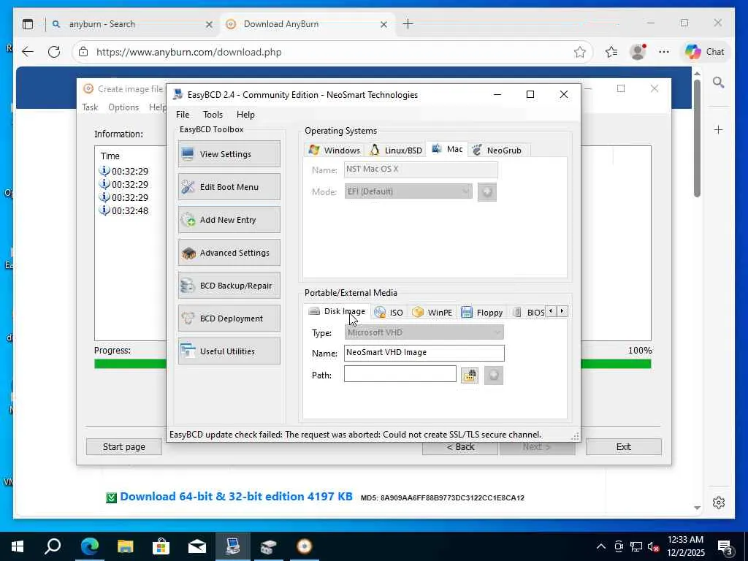The width and height of the screenshot is (748, 561).
Task: Open taskbar Search
Action: tap(53, 546)
